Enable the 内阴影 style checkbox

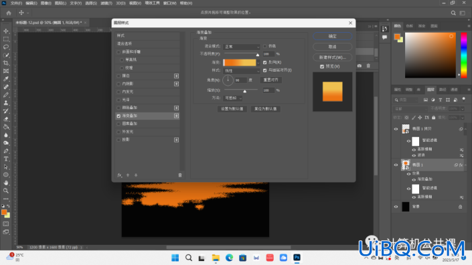click(x=119, y=84)
